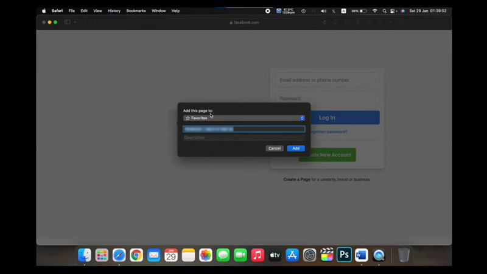
Task: Open the History menu
Action: point(114,11)
